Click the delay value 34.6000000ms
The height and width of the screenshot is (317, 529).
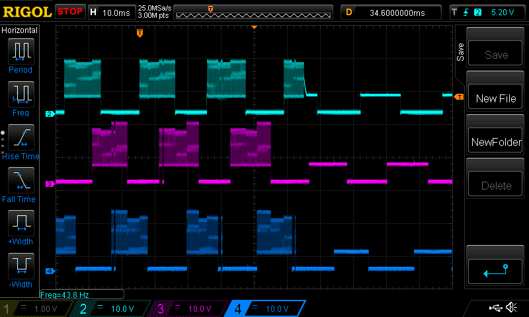397,13
